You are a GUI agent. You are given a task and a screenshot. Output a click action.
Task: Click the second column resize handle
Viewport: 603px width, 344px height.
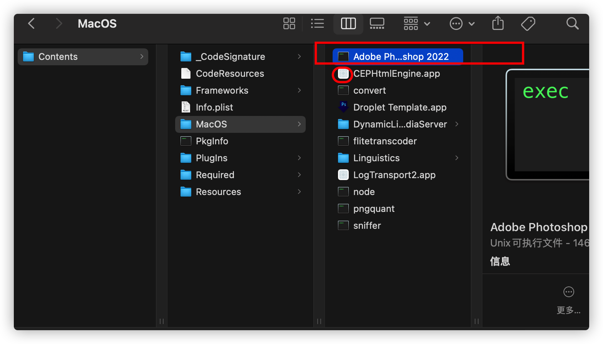pos(319,321)
